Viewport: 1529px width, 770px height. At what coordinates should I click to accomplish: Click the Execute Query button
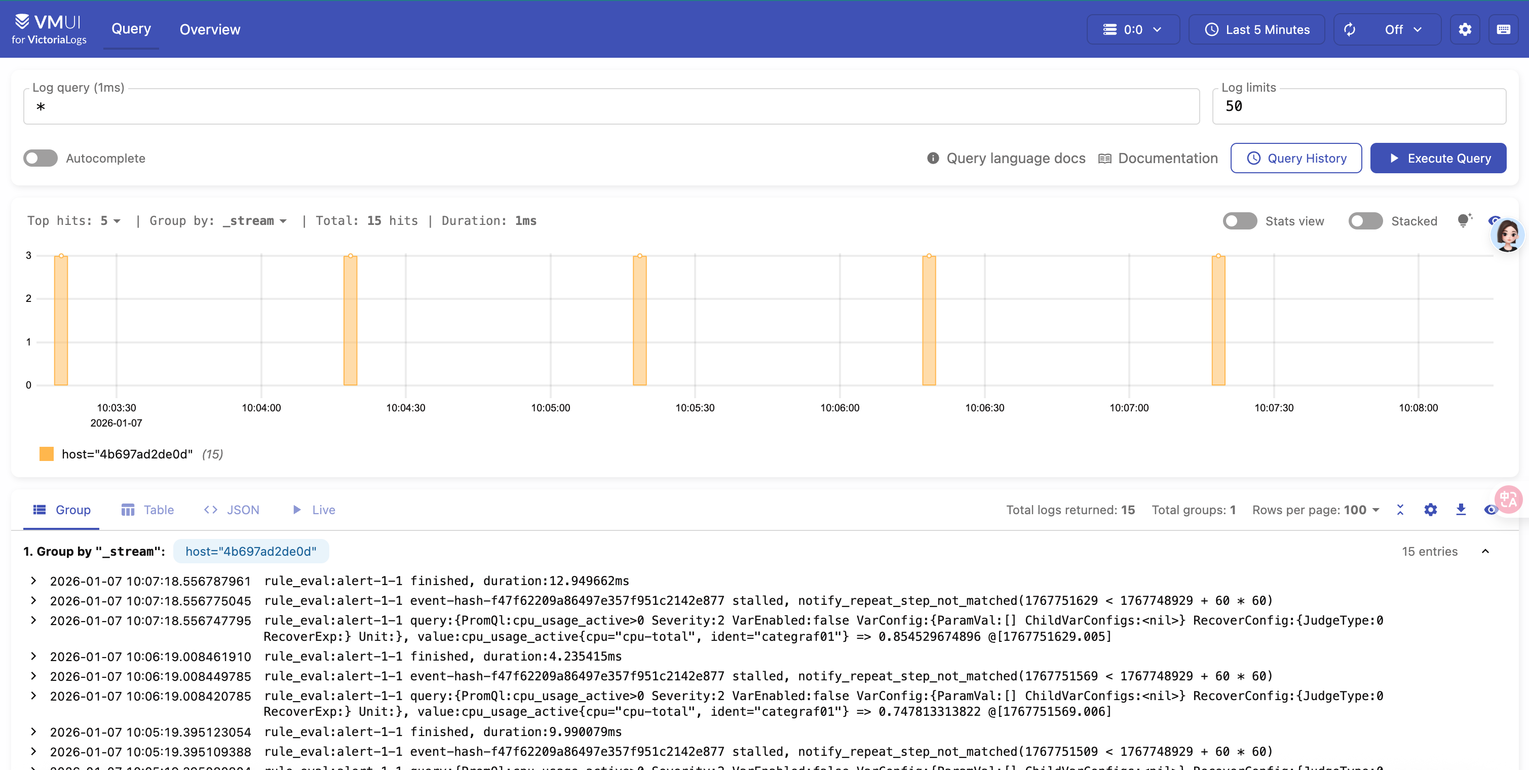(x=1438, y=158)
